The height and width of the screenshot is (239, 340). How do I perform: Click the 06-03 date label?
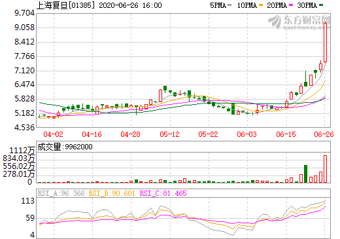pyautogui.click(x=246, y=134)
